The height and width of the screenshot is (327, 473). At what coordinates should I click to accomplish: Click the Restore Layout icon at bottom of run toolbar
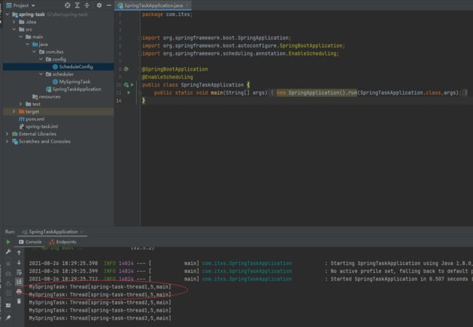8,305
